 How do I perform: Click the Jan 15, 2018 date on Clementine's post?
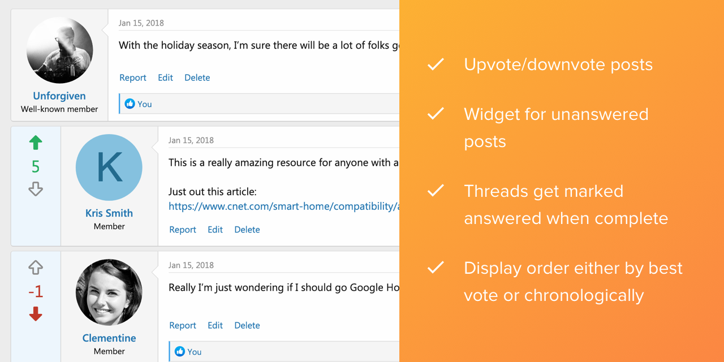tap(191, 265)
